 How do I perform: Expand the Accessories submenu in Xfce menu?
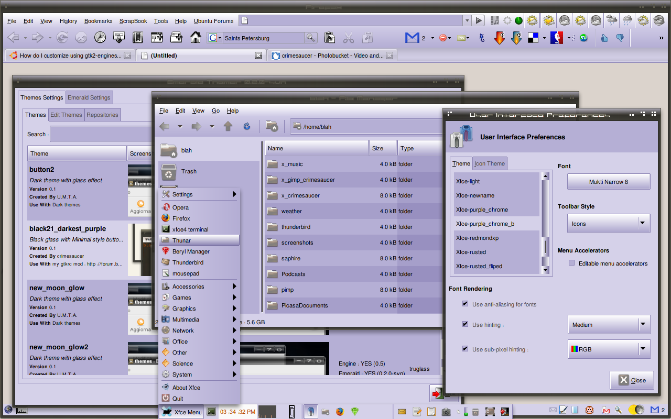[199, 286]
